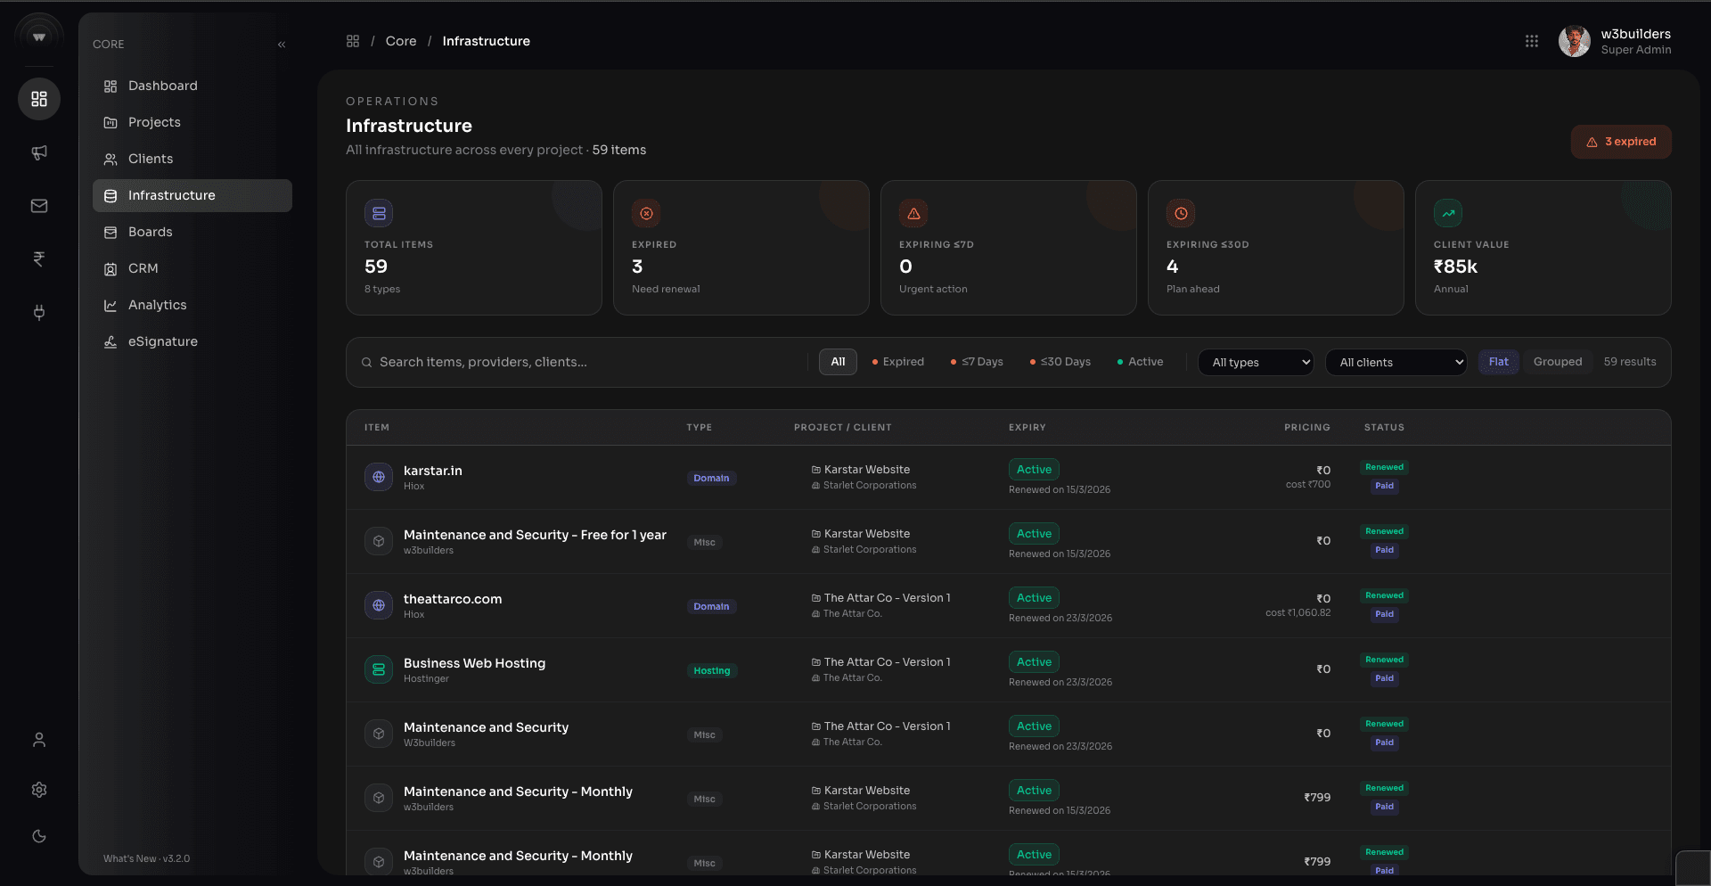Open the user profile icon in left rail
Image resolution: width=1711 pixels, height=886 pixels.
pyautogui.click(x=39, y=740)
